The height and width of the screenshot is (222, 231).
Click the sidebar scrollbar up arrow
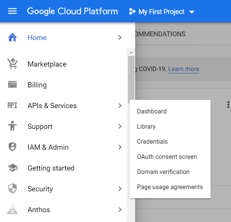click(131, 53)
